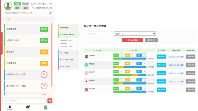Click 坂本佳樹's purple member avatar
This screenshot has height=111, width=198.
click(x=87, y=90)
